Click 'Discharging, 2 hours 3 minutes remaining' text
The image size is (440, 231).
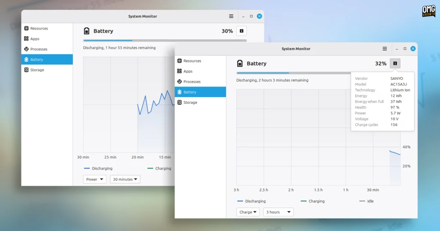[272, 80]
